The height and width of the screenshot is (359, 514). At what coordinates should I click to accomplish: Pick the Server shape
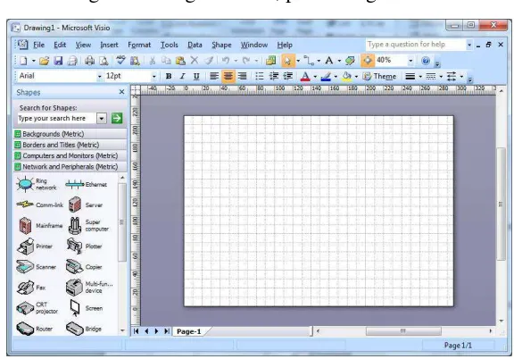(86, 205)
